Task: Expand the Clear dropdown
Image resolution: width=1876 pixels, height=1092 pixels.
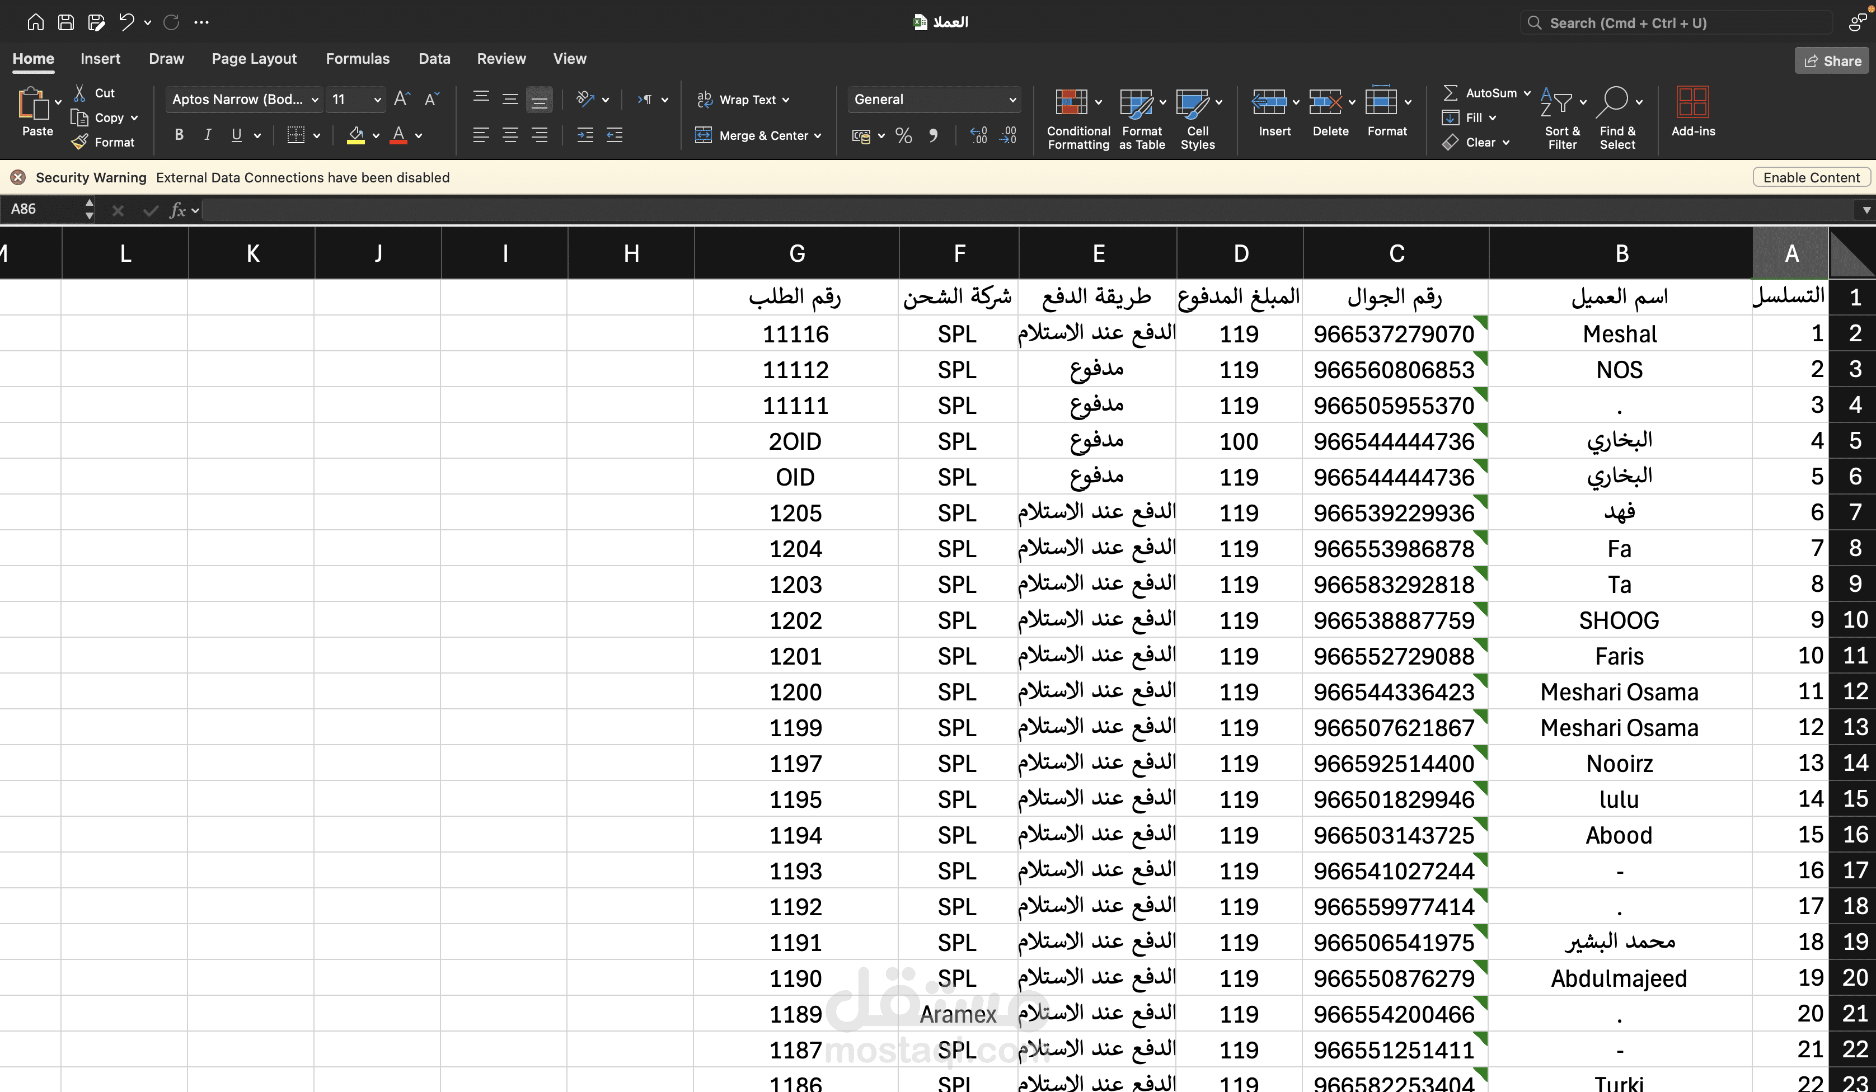Action: pos(1506,142)
